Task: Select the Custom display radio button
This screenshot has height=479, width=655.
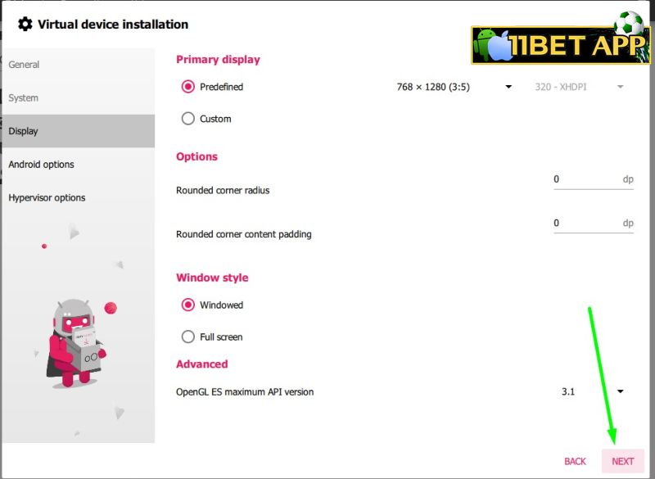Action: pyautogui.click(x=188, y=119)
